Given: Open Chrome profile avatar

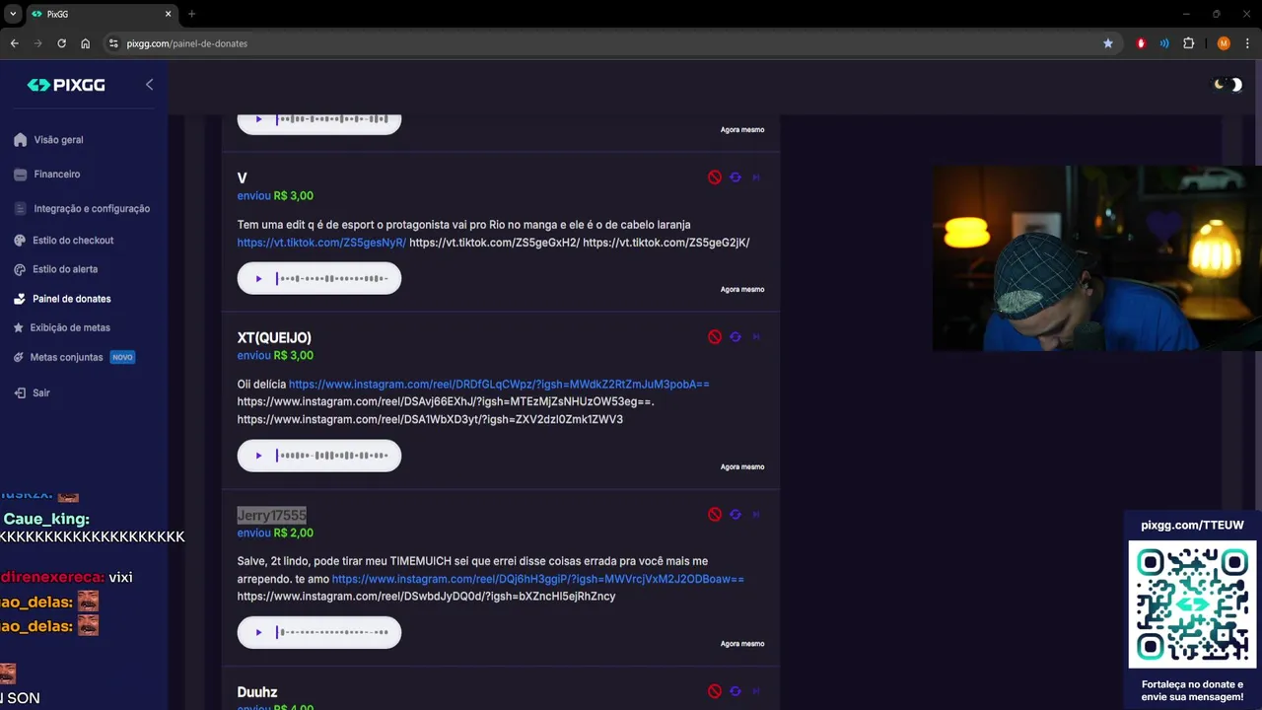Looking at the screenshot, I should coord(1224,43).
